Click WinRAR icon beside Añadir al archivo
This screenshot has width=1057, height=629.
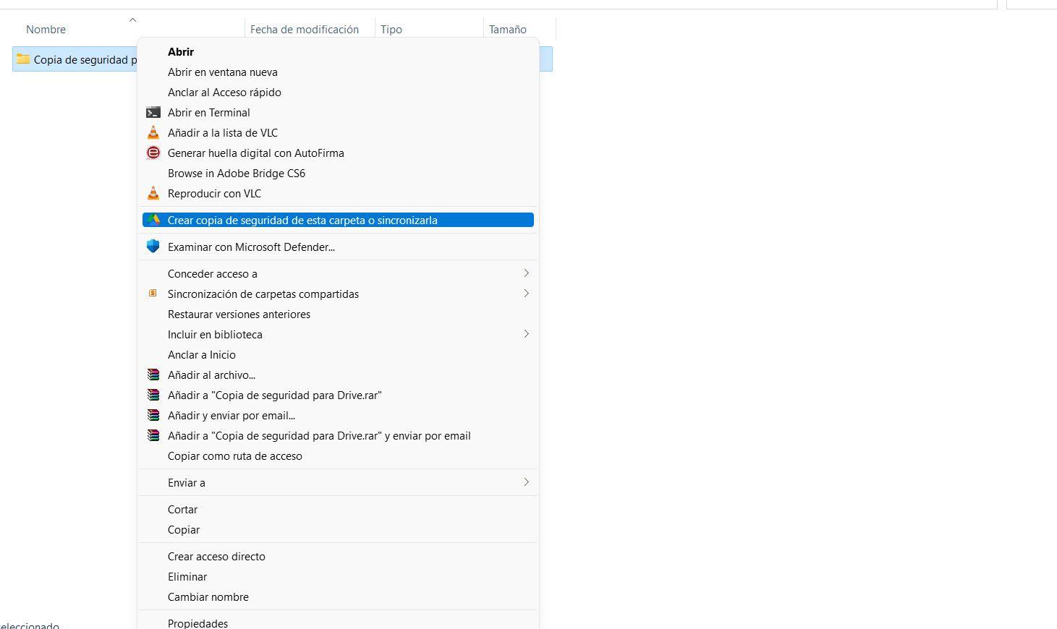click(x=153, y=375)
